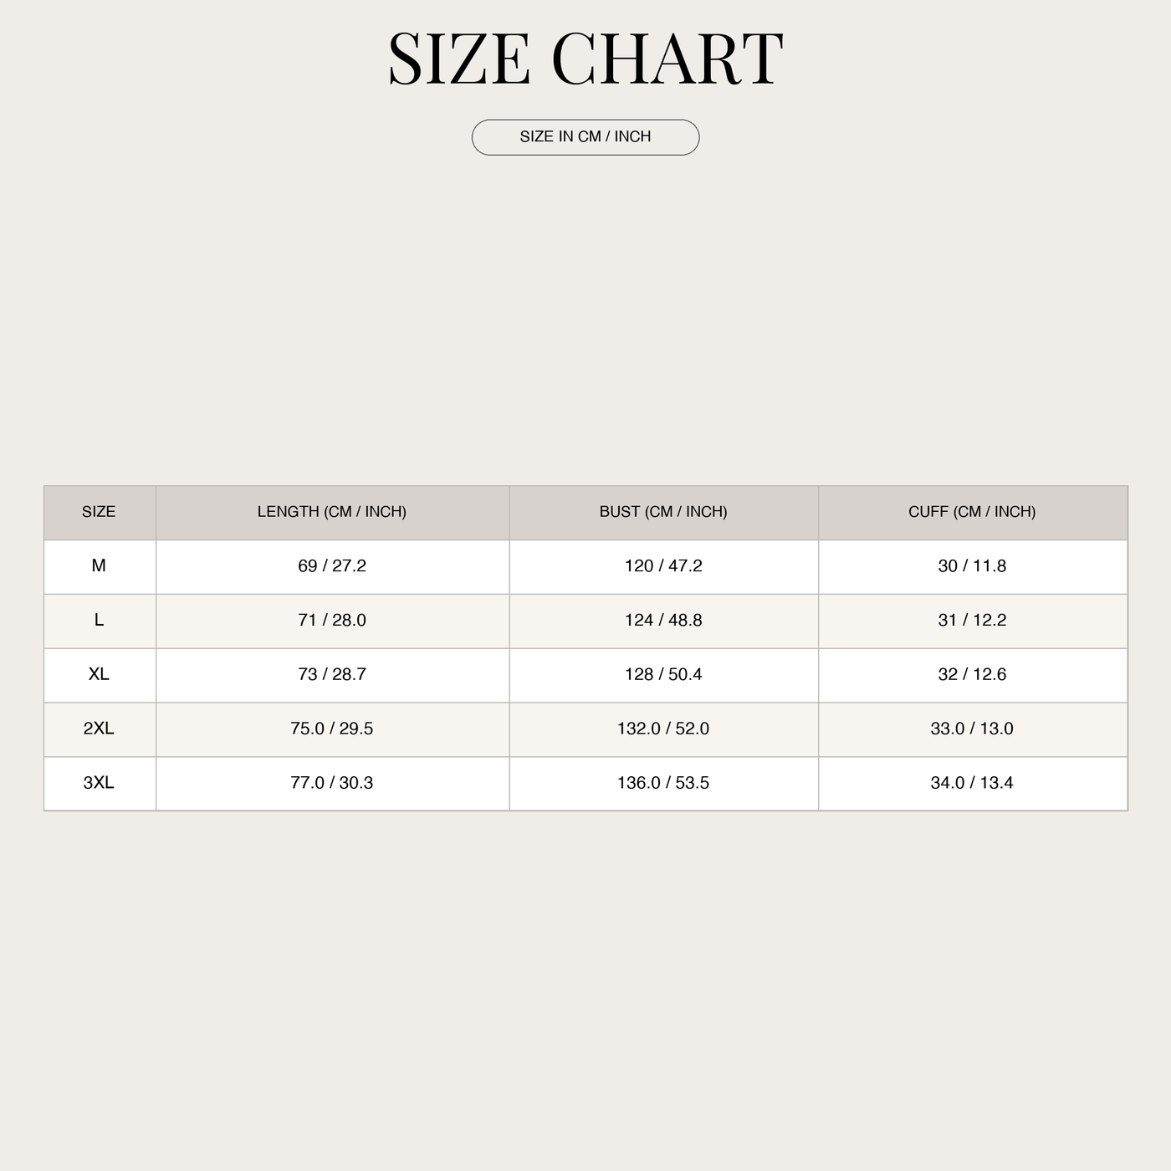Click the 75.0 / 29.5 length cell

coord(332,729)
